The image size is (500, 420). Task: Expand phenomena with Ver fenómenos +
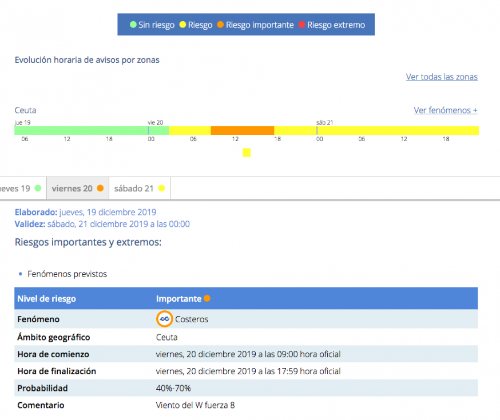445,110
